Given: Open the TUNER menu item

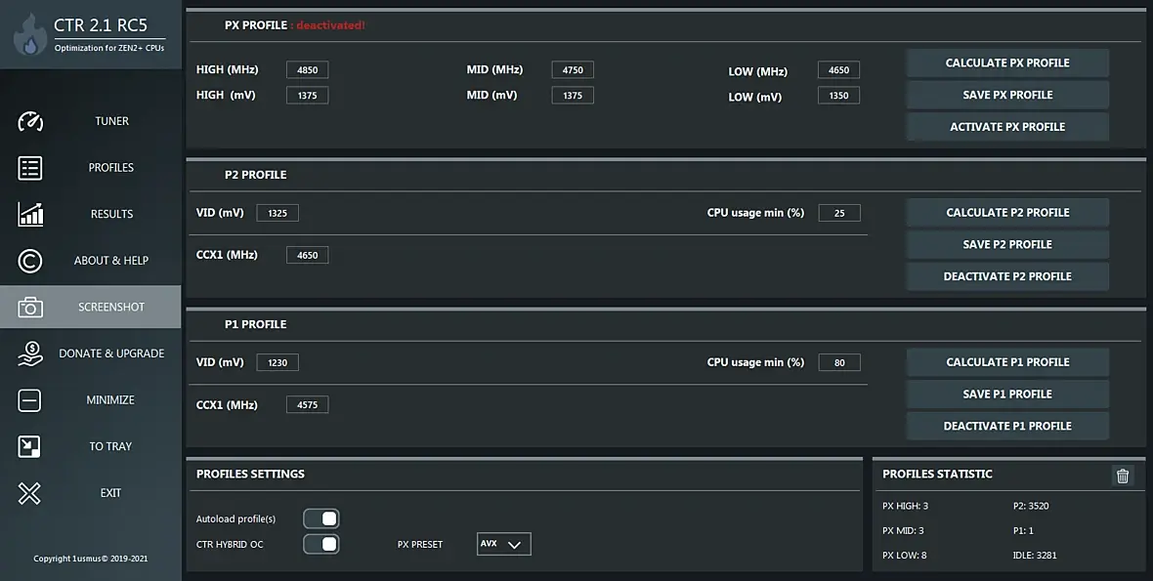Looking at the screenshot, I should [111, 121].
